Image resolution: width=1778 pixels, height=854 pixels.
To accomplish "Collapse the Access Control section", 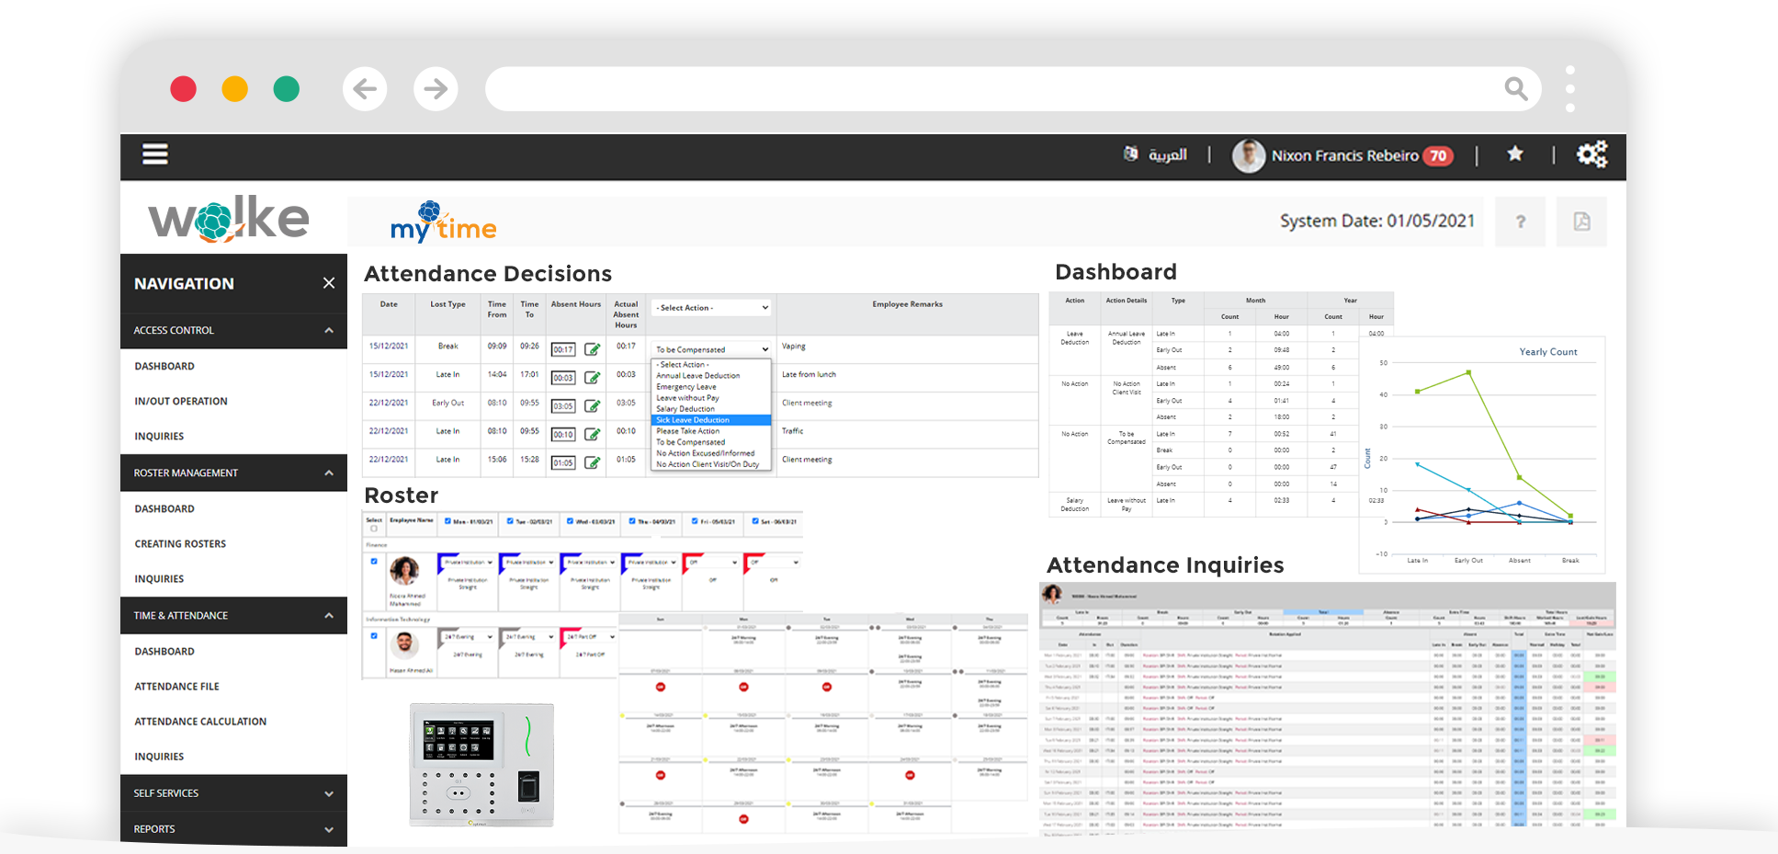I will 329,330.
